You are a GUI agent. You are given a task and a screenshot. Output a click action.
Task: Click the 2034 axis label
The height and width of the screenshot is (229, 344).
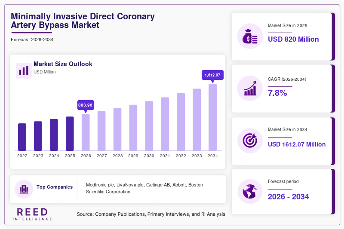point(212,156)
